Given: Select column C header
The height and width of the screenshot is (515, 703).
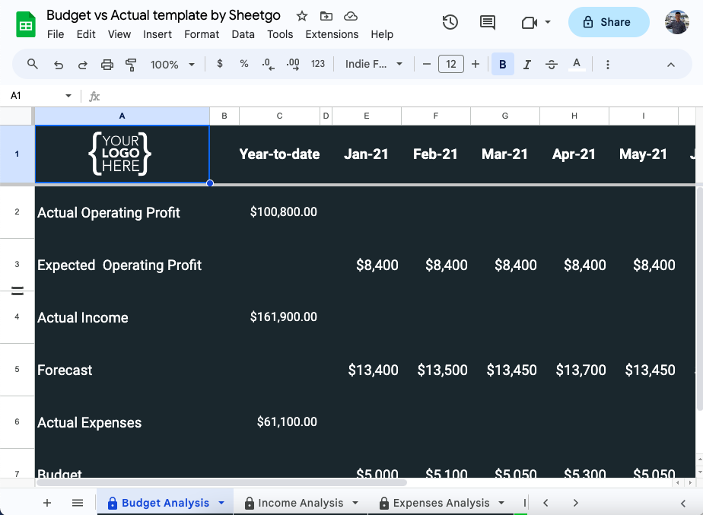Looking at the screenshot, I should [x=279, y=116].
